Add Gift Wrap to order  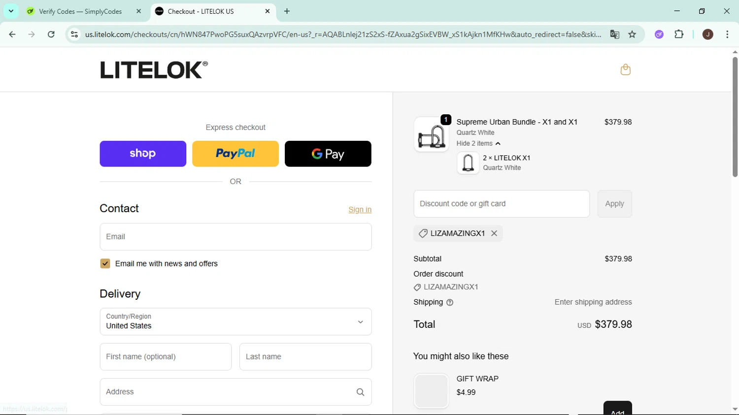point(617,409)
